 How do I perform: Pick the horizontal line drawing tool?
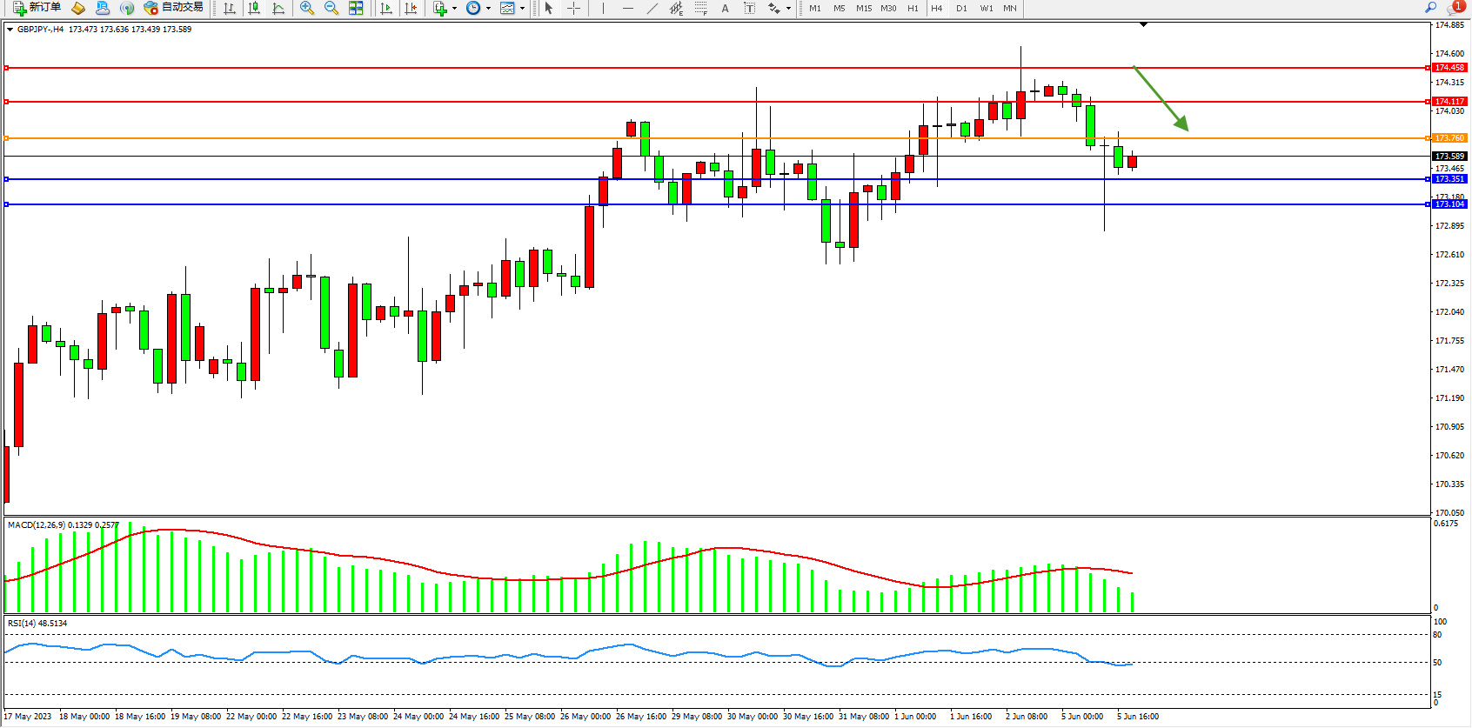pos(627,8)
